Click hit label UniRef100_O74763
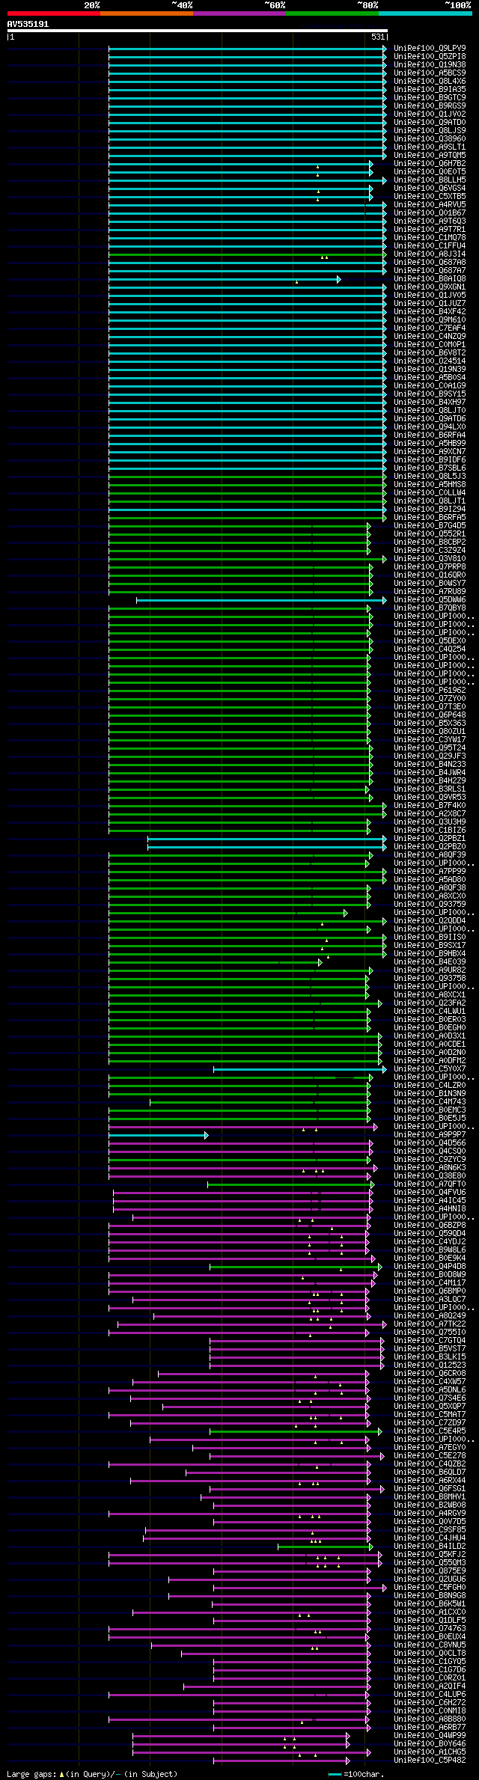 tap(430, 1629)
